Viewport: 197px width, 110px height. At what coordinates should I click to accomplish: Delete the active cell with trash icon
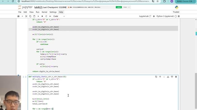coord(176,77)
